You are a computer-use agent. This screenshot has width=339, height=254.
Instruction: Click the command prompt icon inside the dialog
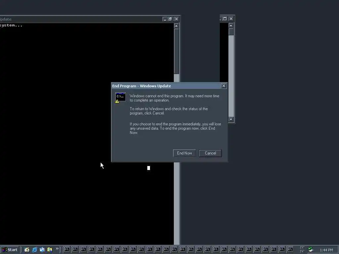[120, 98]
